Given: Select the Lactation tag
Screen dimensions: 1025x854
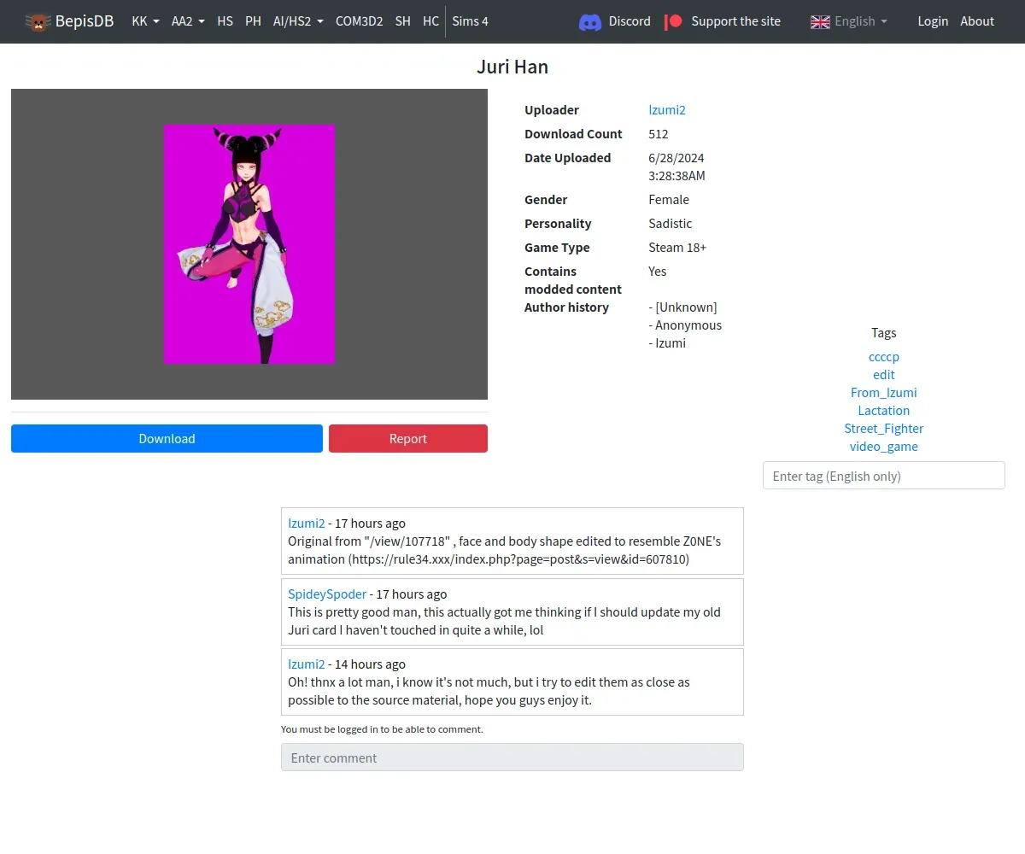Looking at the screenshot, I should coord(884,411).
